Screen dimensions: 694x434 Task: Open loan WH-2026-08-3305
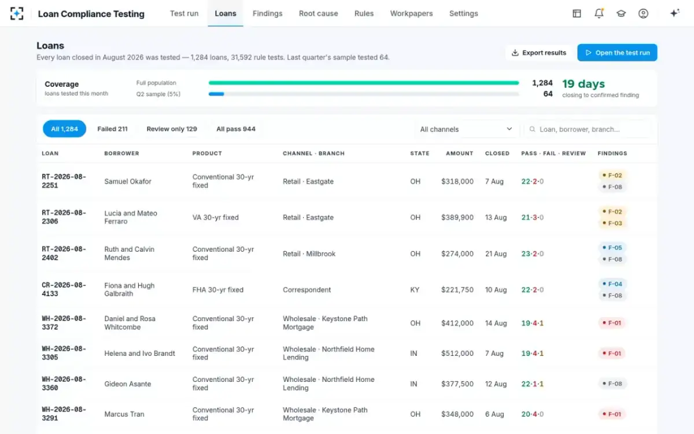click(64, 353)
